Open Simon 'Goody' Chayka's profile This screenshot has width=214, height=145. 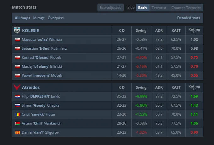point(40,105)
